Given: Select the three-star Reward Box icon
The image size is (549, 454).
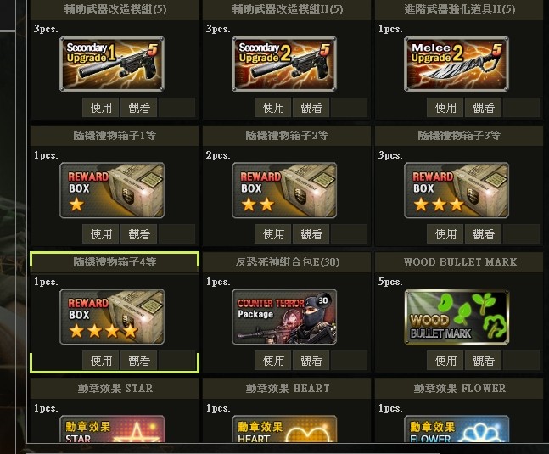Looking at the screenshot, I should (x=457, y=190).
